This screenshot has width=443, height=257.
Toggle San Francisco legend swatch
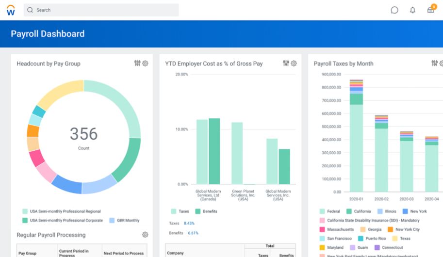pyautogui.click(x=322, y=239)
